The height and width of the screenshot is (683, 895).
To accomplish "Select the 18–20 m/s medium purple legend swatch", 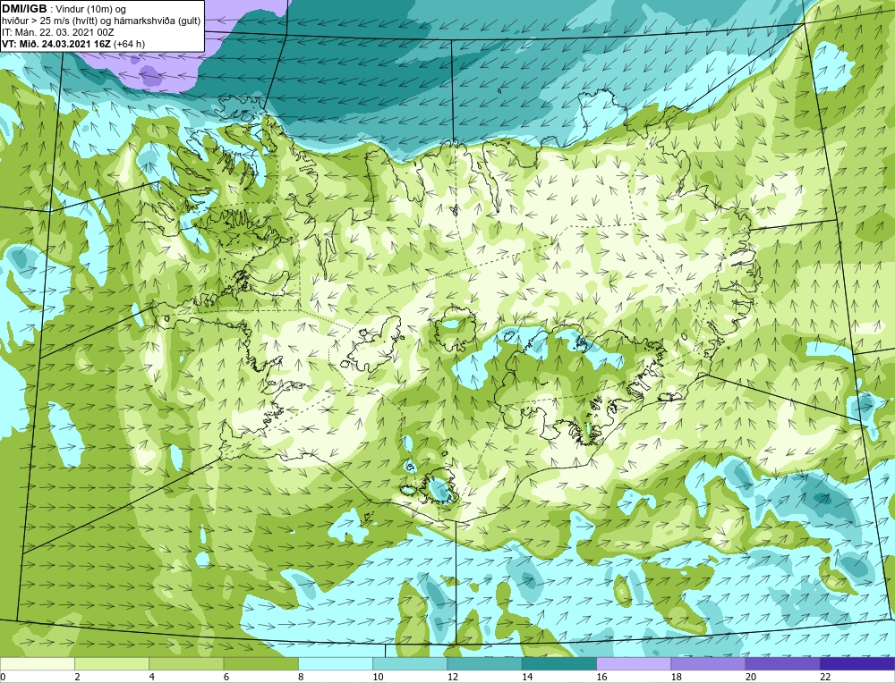I will tap(708, 663).
